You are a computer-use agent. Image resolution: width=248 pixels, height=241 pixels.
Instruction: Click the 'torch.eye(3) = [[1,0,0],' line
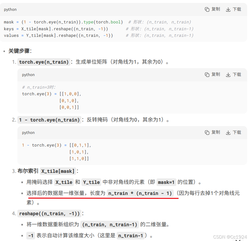(52, 94)
